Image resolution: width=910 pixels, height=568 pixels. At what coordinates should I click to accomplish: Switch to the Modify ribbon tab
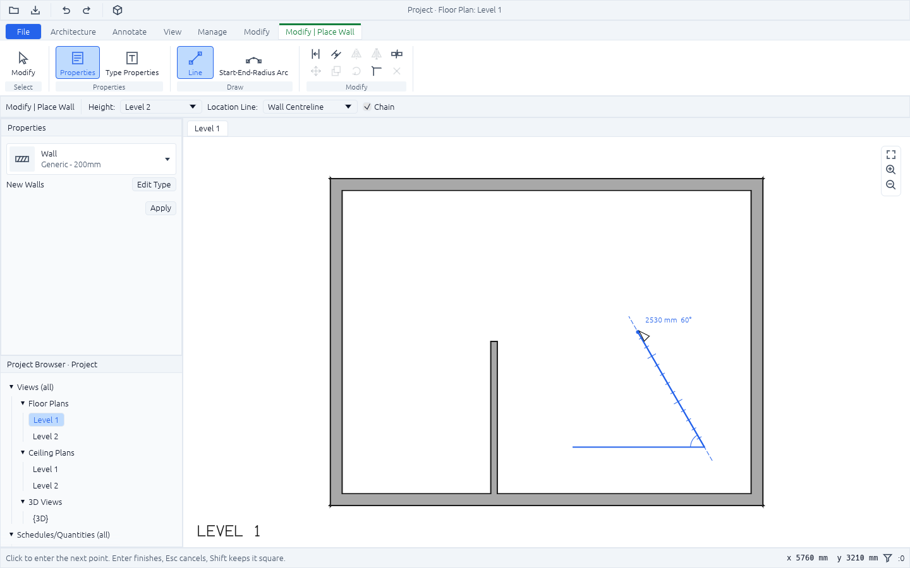click(x=257, y=32)
